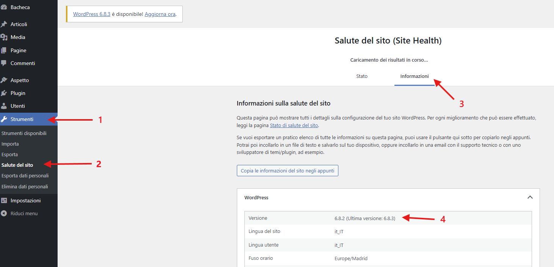Select the Informazioni tab
Screen dimensions: 554x267
tap(414, 76)
